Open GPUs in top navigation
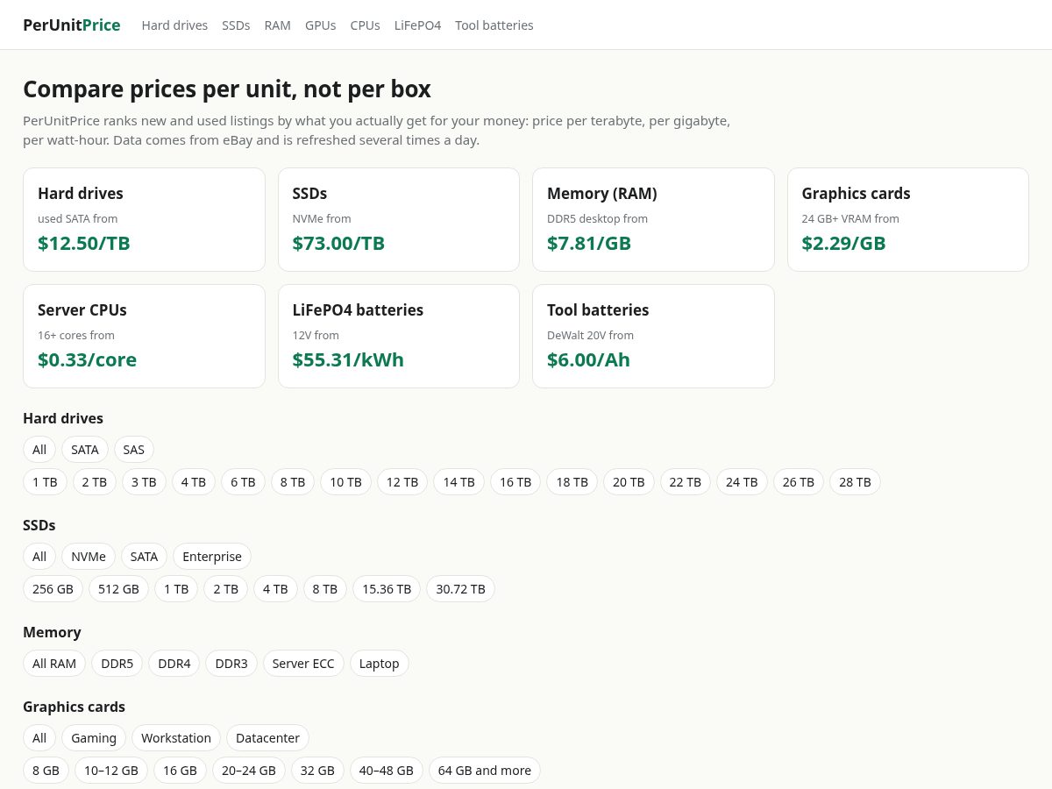The height and width of the screenshot is (789, 1052). (x=321, y=25)
